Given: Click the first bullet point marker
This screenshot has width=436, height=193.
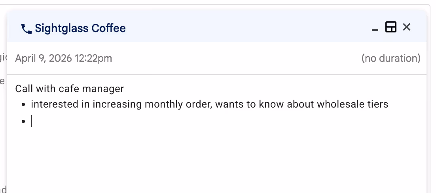Looking at the screenshot, I should point(23,105).
